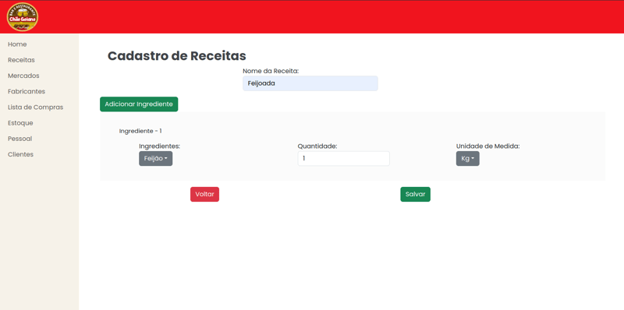The width and height of the screenshot is (624, 310).
Task: Click the Nome da Receita label
Action: 271,71
